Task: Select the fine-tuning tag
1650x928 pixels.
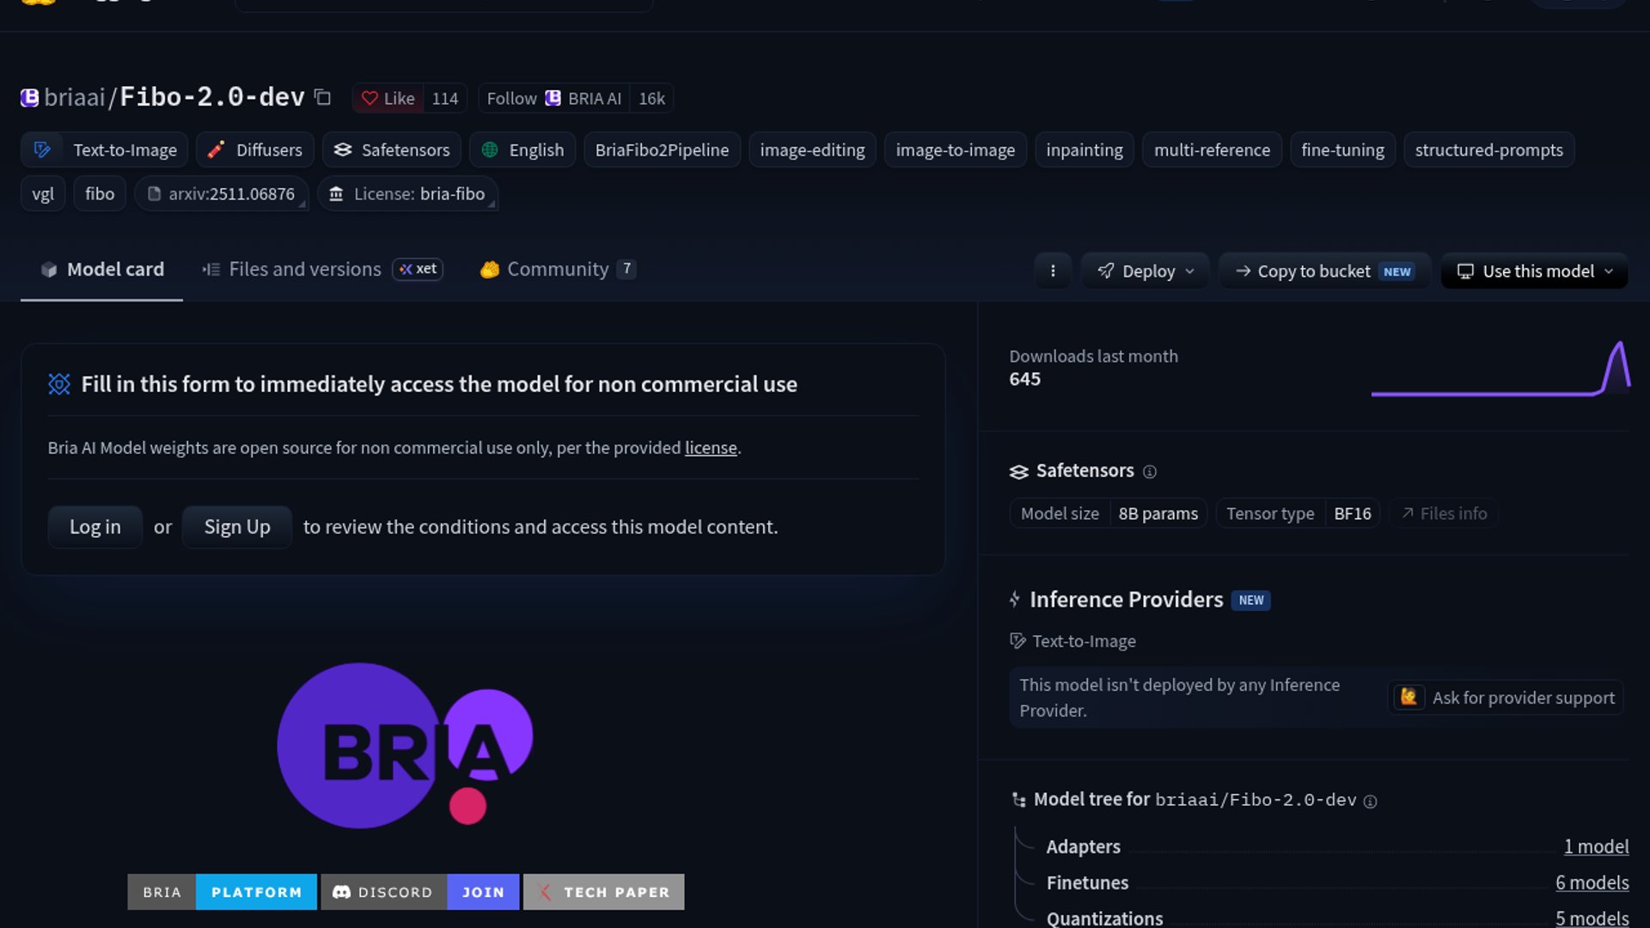Action: tap(1342, 150)
